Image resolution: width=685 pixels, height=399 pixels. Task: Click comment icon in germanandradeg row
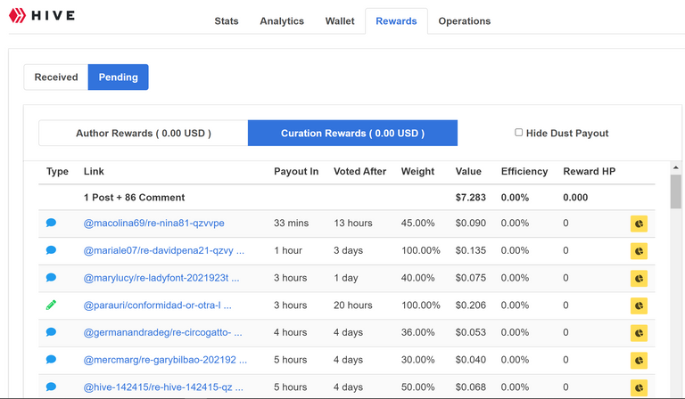[x=51, y=332]
